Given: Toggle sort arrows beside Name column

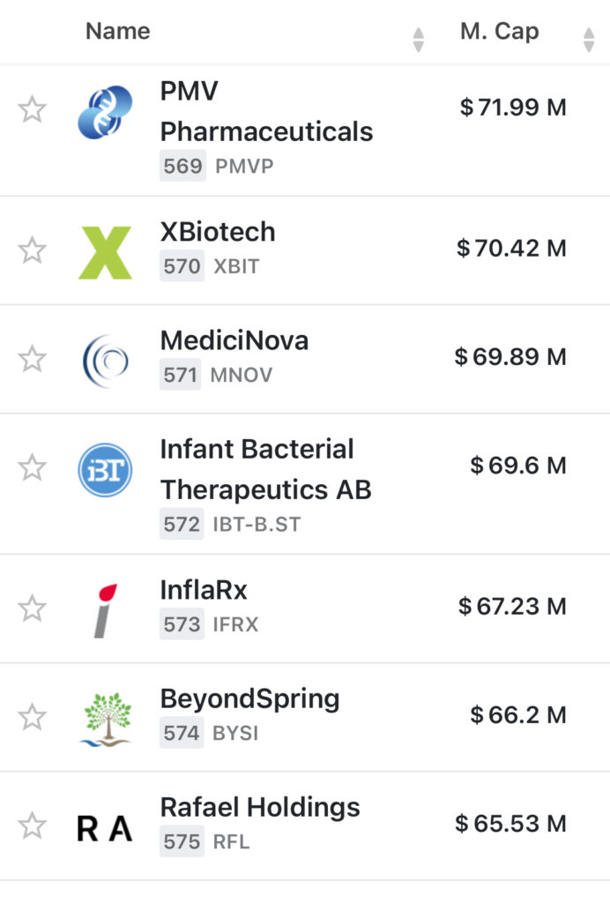Looking at the screenshot, I should click(419, 40).
